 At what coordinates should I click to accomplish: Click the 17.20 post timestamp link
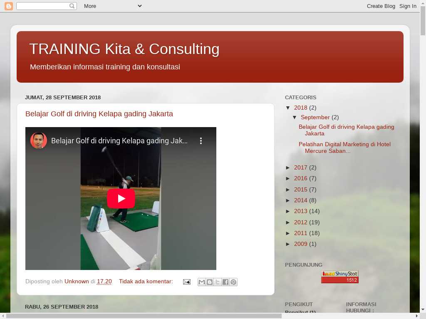click(x=104, y=281)
